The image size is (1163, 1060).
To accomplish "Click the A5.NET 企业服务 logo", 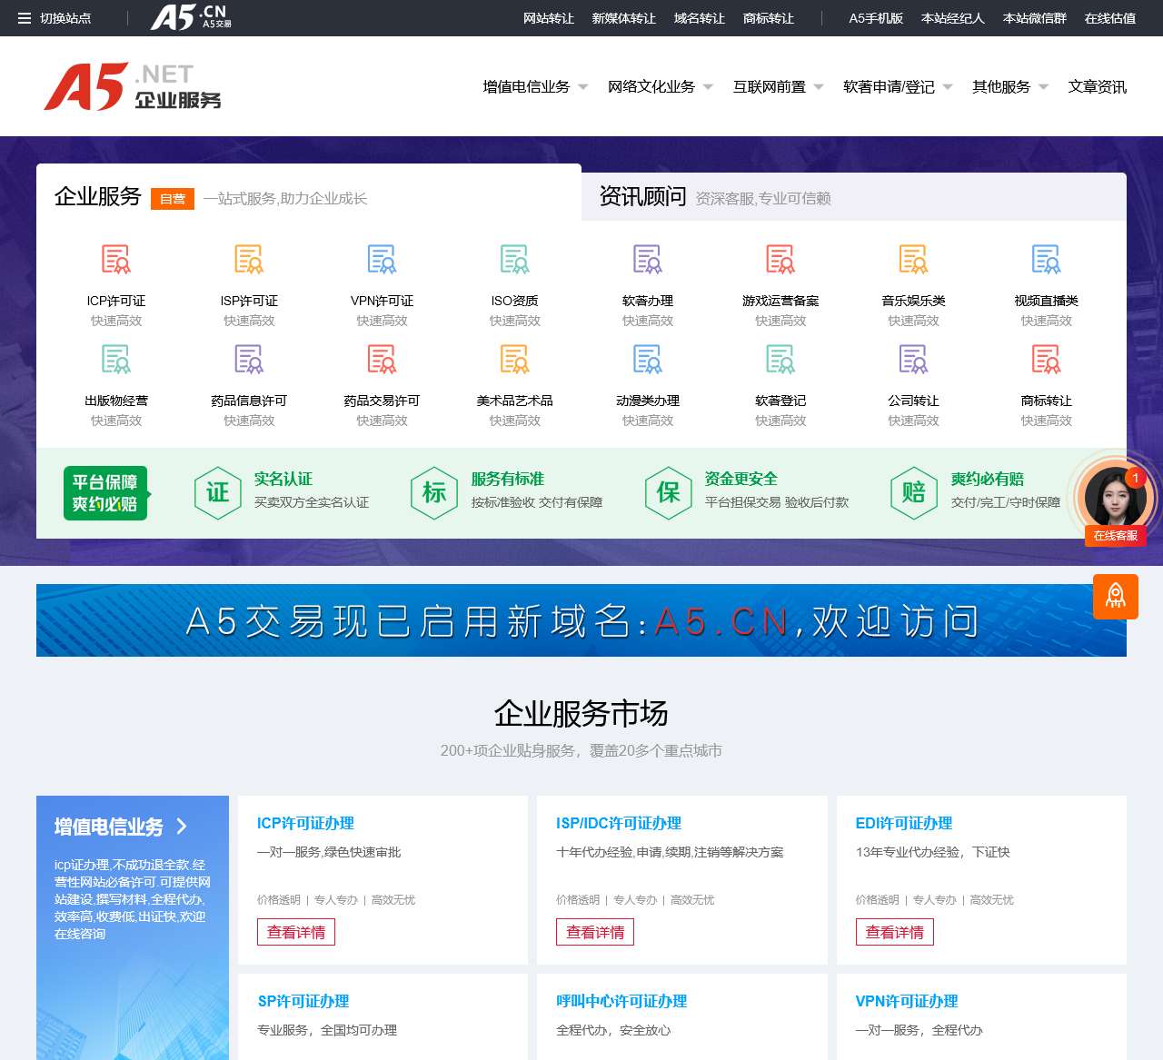I will tap(133, 87).
